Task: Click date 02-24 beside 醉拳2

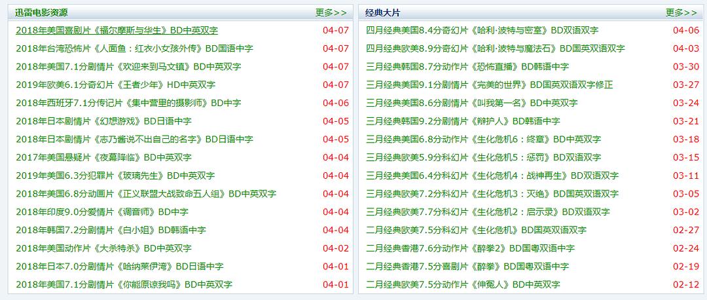Action: (686, 248)
